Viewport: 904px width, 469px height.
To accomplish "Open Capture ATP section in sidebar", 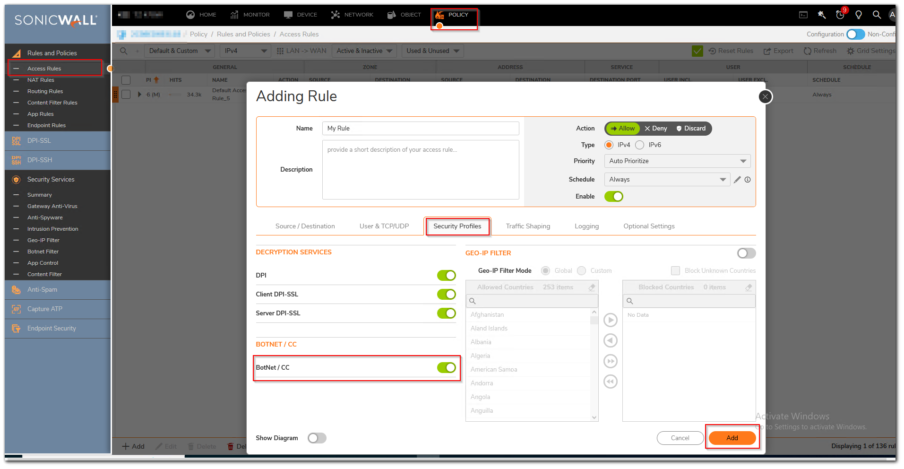I will click(x=58, y=309).
